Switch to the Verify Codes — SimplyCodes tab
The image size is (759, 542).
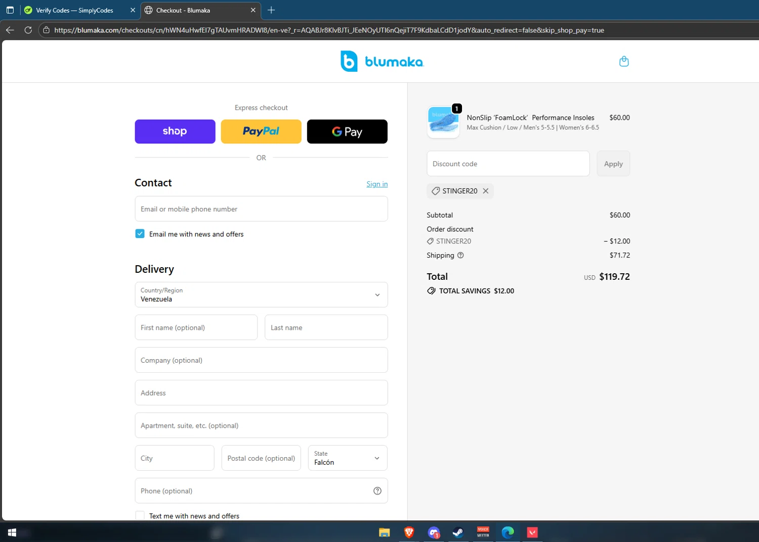(x=74, y=10)
